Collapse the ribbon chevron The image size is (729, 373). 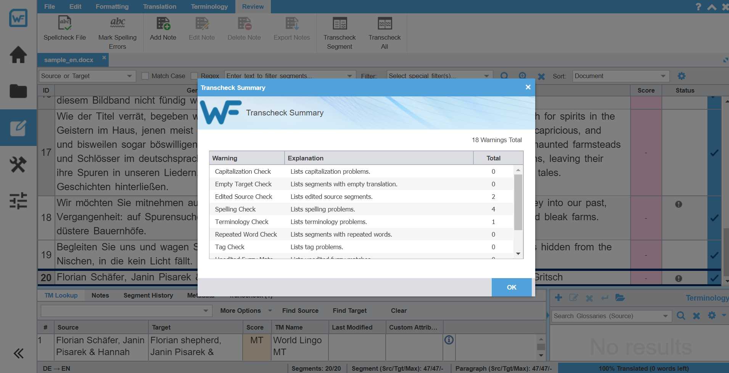pos(712,7)
